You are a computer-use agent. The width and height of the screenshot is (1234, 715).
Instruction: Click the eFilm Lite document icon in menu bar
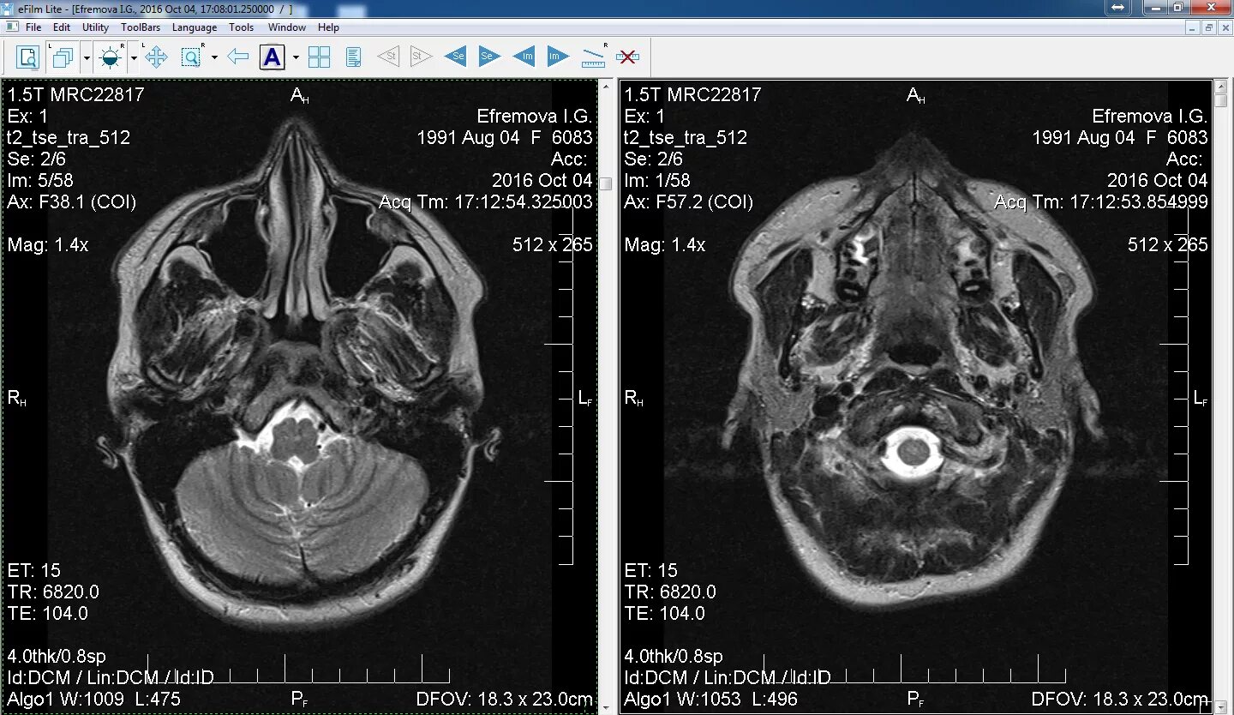[x=10, y=27]
